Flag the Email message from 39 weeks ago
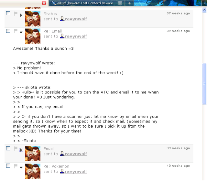The width and height of the screenshot is (207, 181). [16, 148]
